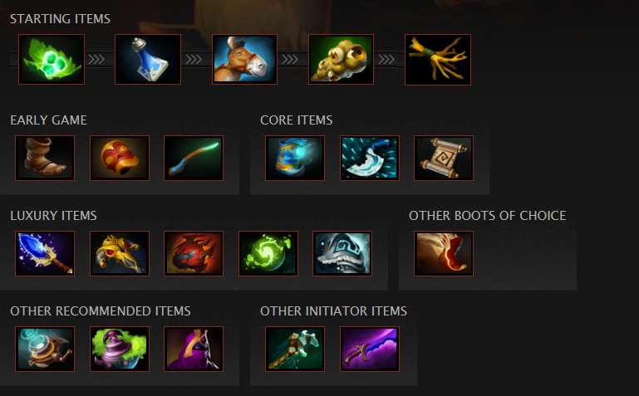
Task: Click the Boots of Speed icon
Action: 45,158
